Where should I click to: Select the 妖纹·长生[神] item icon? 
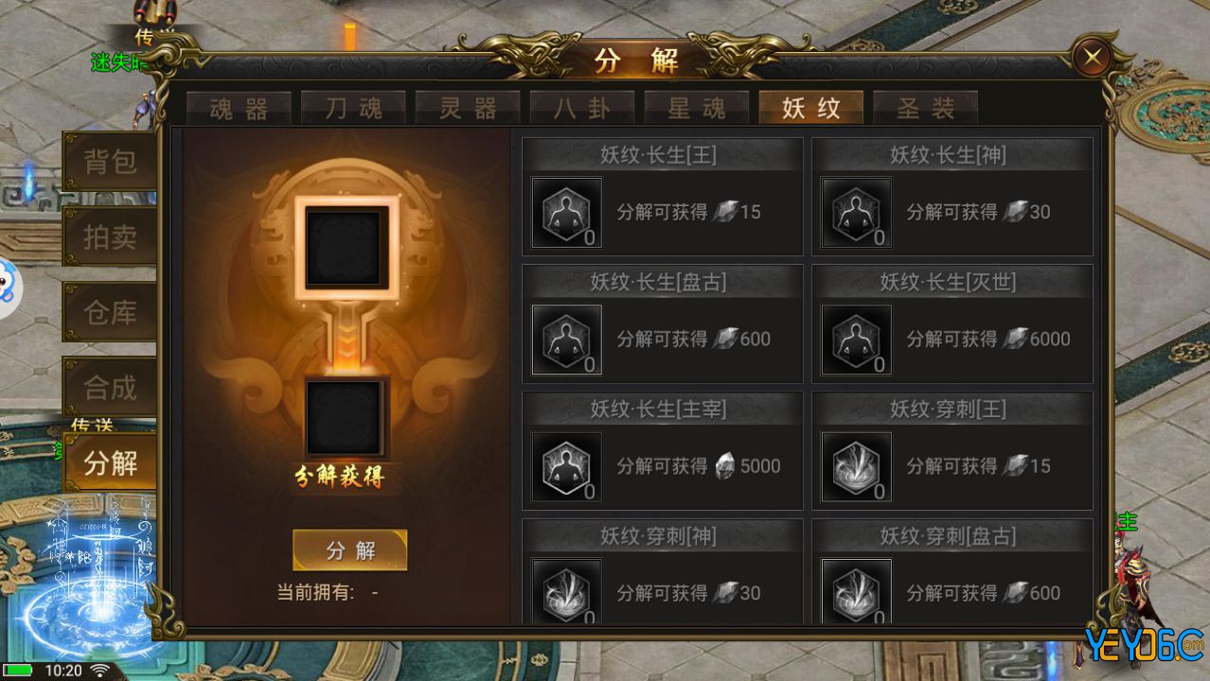(x=856, y=213)
